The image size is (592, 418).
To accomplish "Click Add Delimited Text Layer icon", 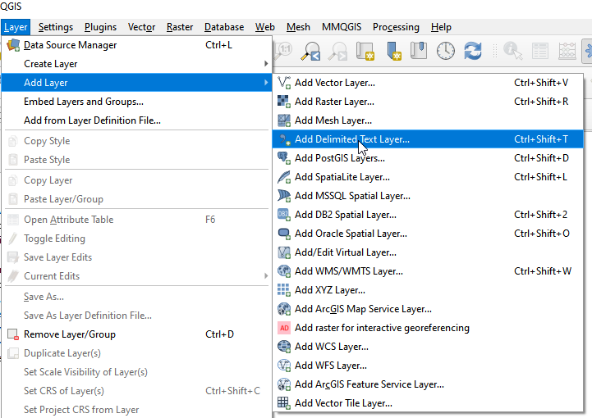I will [x=284, y=139].
